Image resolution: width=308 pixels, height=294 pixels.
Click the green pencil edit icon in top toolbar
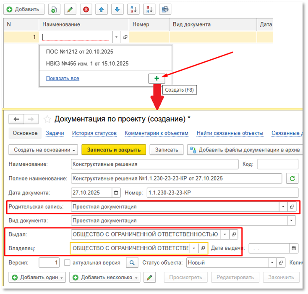pos(70,9)
